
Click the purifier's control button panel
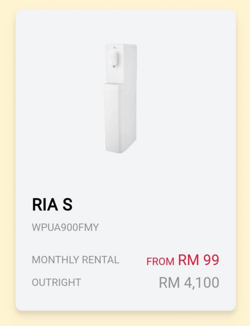[114, 59]
